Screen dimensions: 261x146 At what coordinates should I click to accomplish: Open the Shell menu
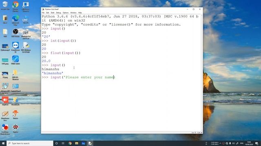(53, 13)
